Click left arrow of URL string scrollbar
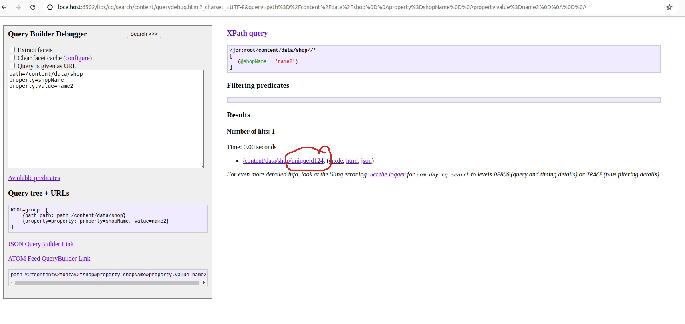The height and width of the screenshot is (324, 685). tap(12, 283)
